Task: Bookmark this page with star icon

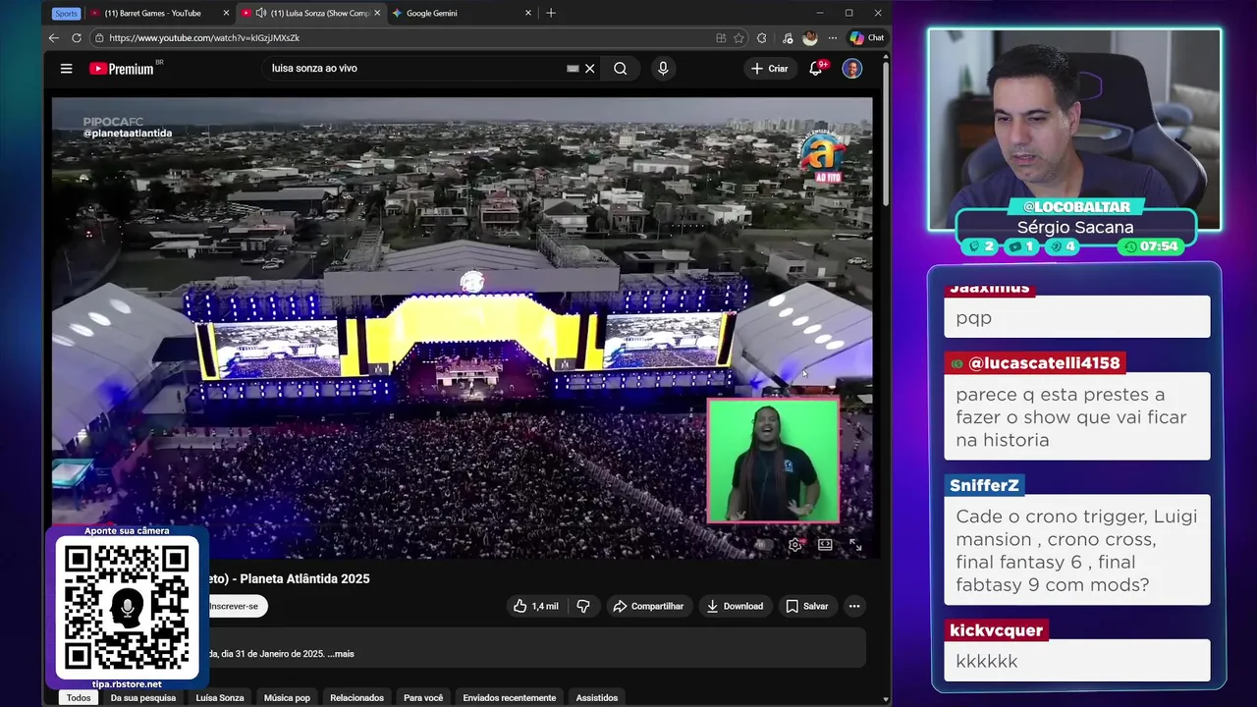Action: (x=738, y=38)
